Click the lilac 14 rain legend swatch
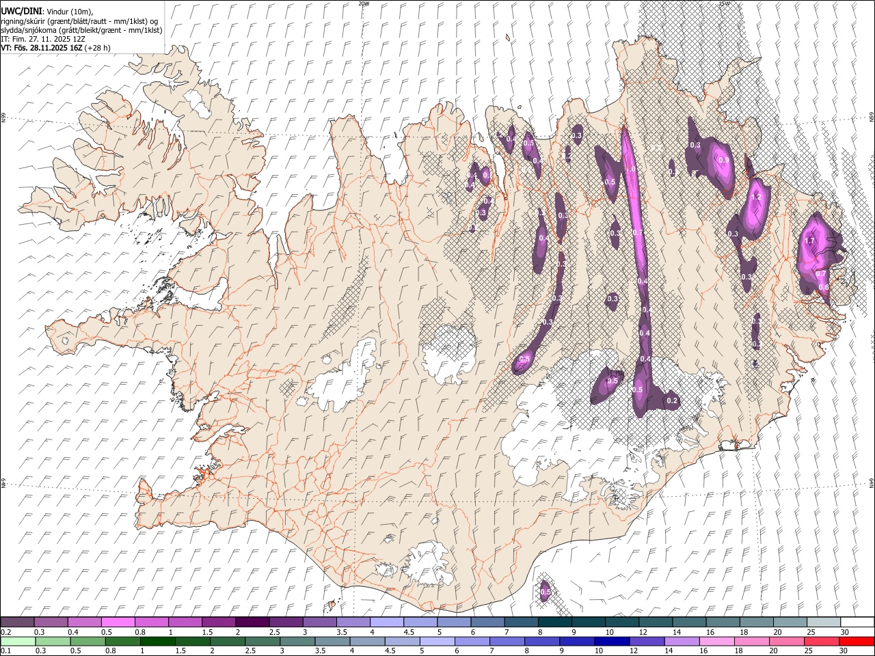 pyautogui.click(x=681, y=641)
